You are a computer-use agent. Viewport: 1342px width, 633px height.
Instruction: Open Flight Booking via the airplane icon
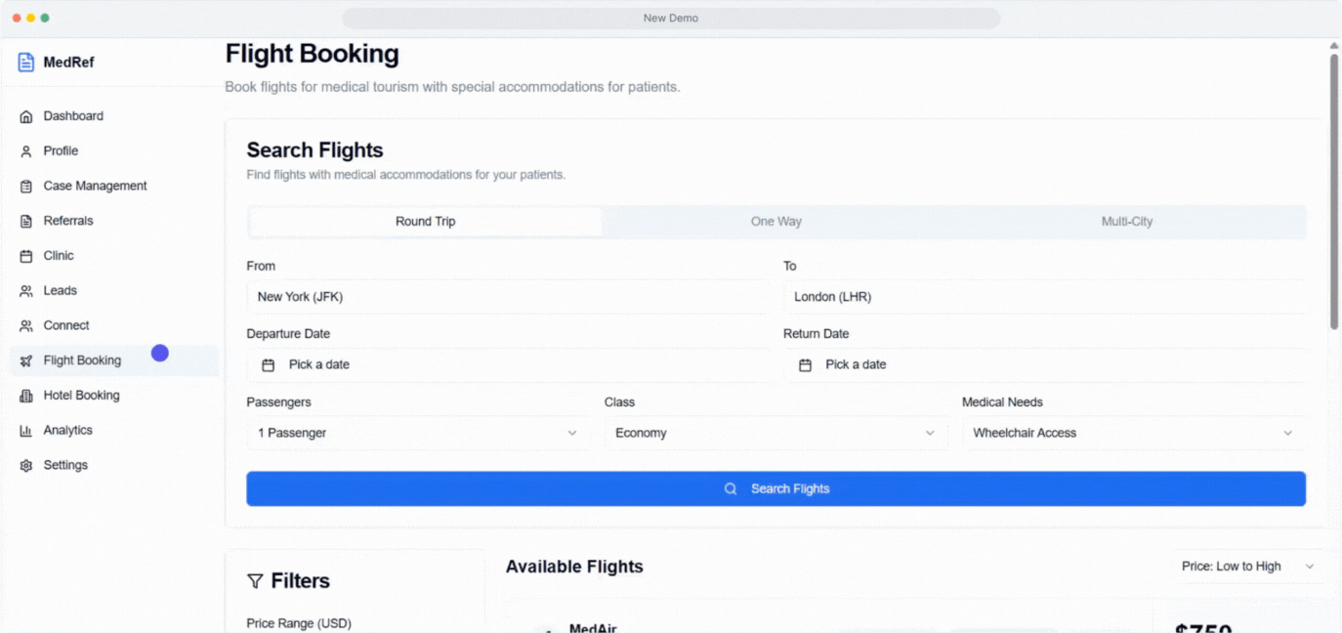click(x=25, y=359)
